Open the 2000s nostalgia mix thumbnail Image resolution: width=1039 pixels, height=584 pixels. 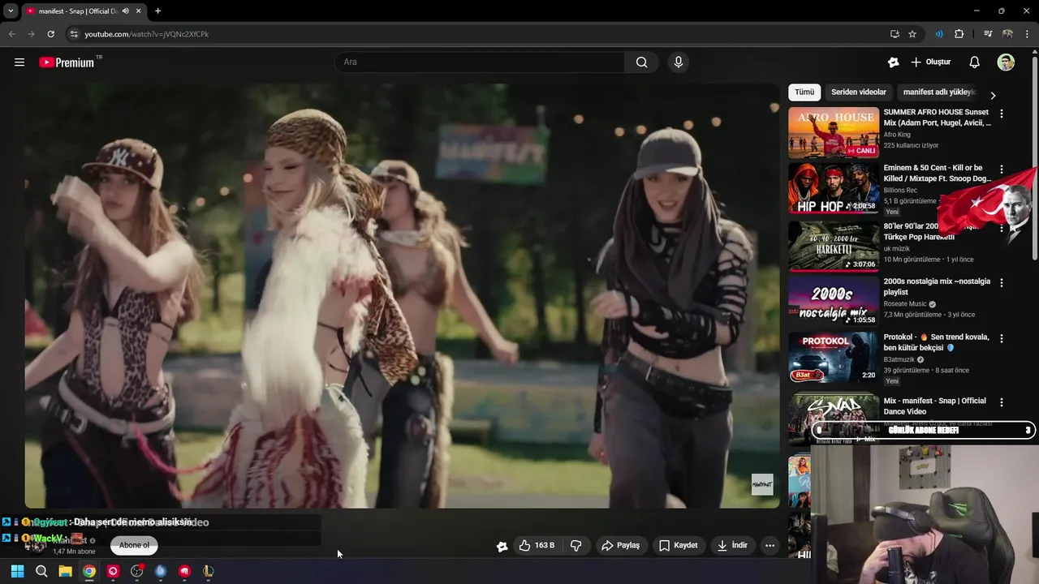pos(834,301)
